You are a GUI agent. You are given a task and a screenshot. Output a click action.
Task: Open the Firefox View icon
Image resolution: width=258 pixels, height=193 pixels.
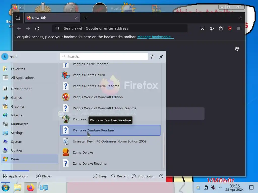(x=18, y=18)
